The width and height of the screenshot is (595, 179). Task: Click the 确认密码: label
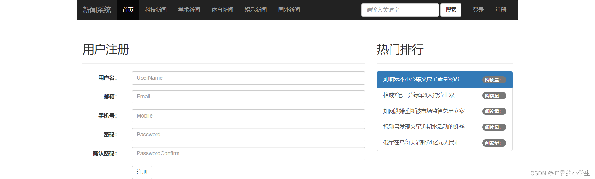pos(105,153)
